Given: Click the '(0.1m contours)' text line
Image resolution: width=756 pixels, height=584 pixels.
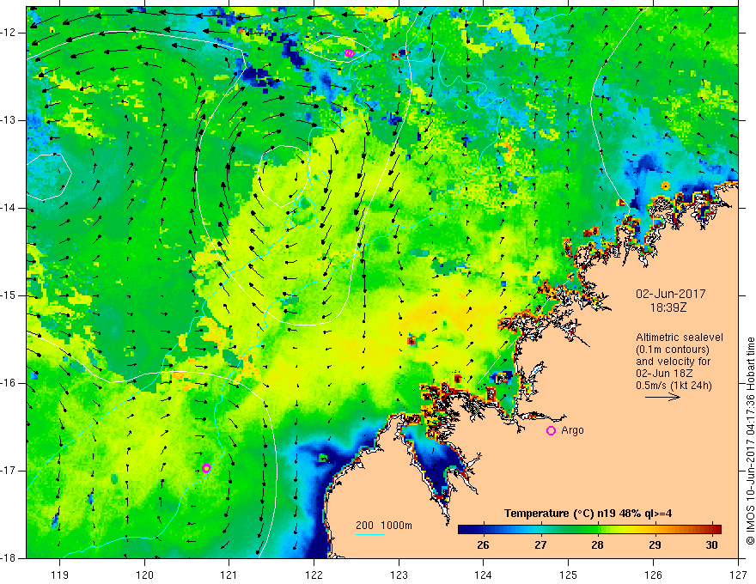Looking at the screenshot, I should (x=672, y=350).
